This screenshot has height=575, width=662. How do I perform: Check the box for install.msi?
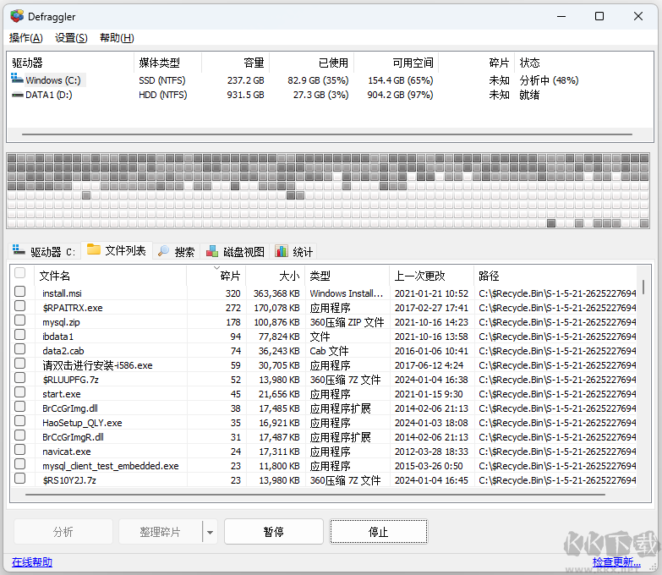point(19,291)
